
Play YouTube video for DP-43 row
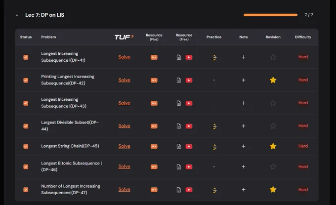coord(189,103)
